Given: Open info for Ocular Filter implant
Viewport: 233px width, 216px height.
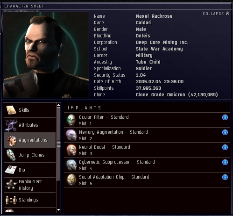Looking at the screenshot, I should [x=225, y=117].
